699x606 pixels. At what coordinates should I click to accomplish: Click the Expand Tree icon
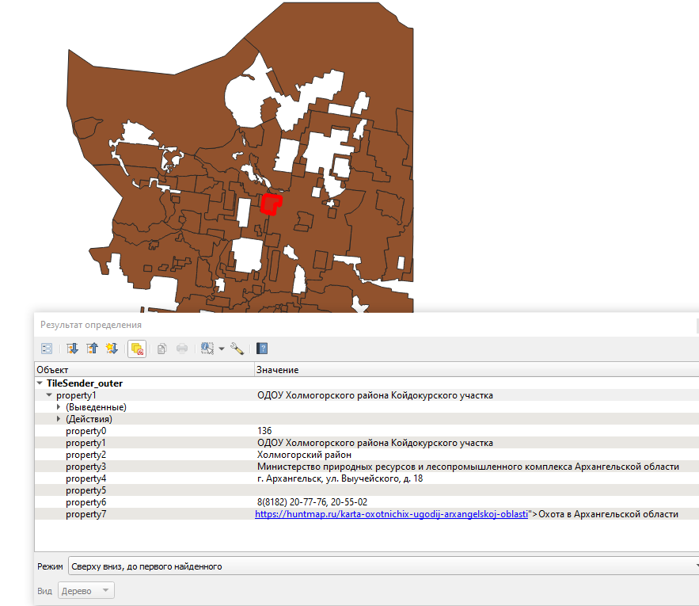[73, 348]
